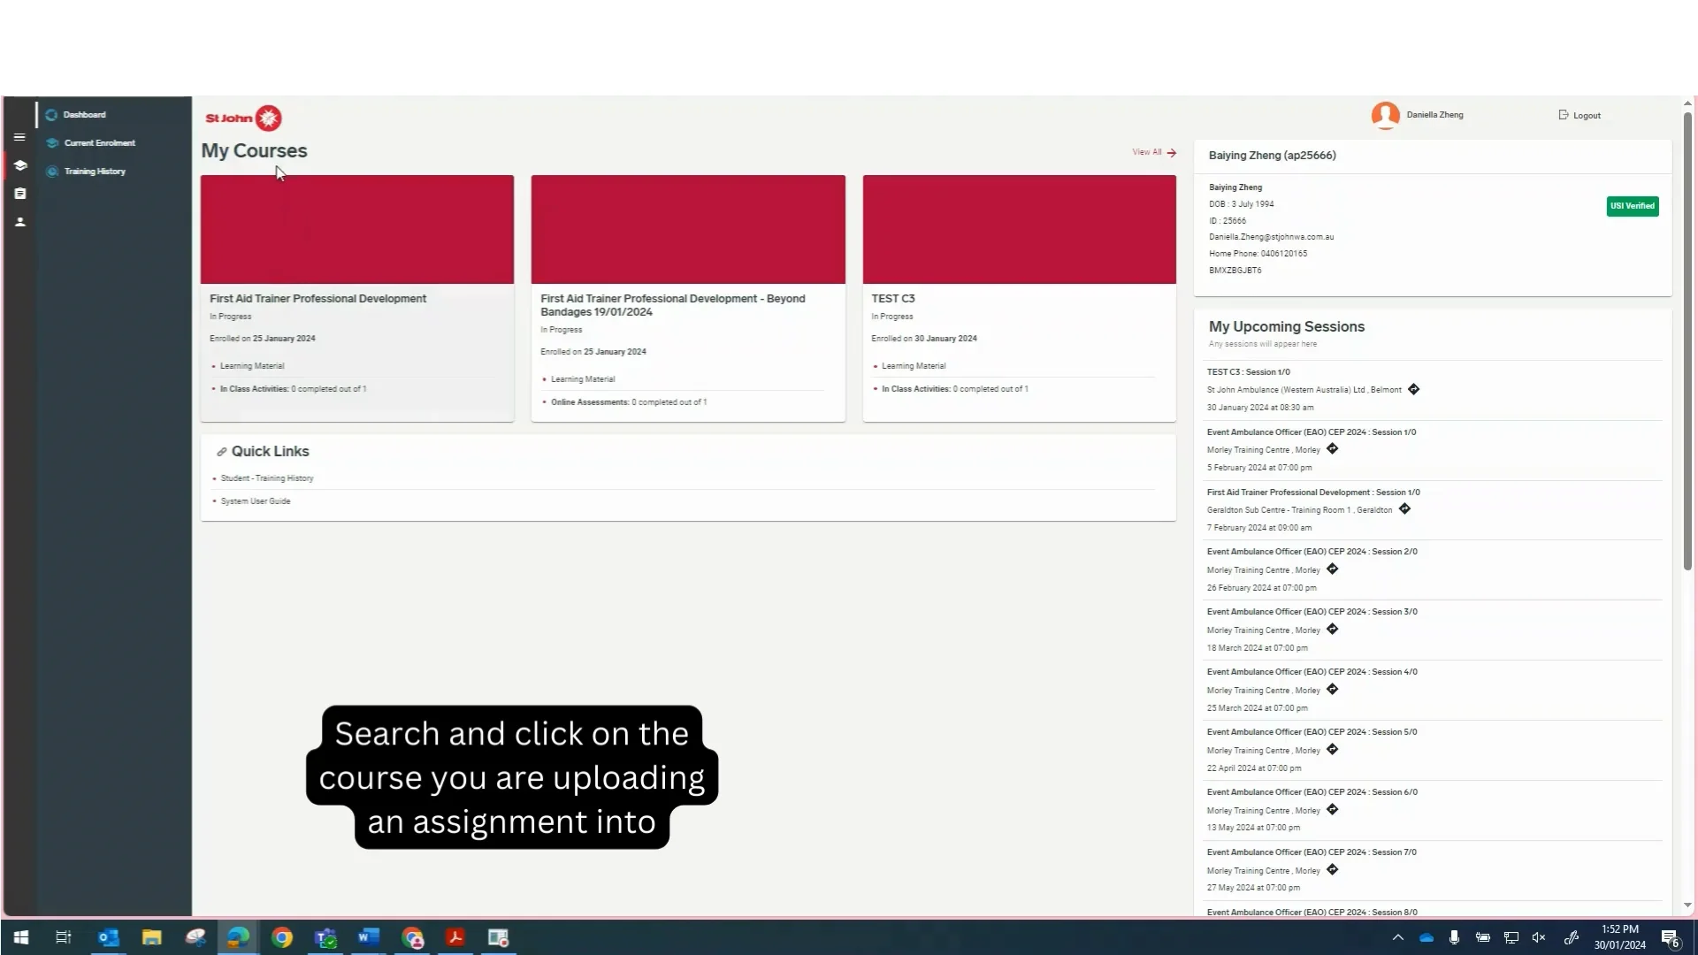The width and height of the screenshot is (1698, 955).
Task: Open the System User Guide link
Action: (x=256, y=500)
